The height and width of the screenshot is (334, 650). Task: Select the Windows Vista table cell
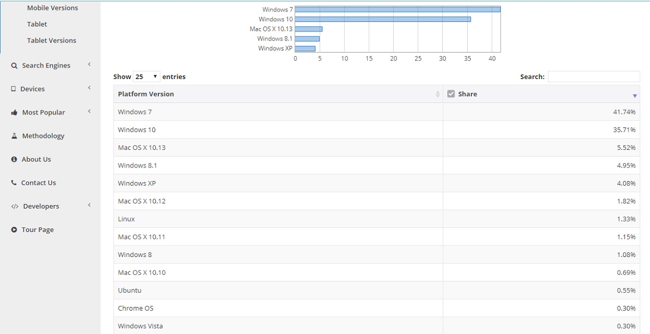click(278, 326)
